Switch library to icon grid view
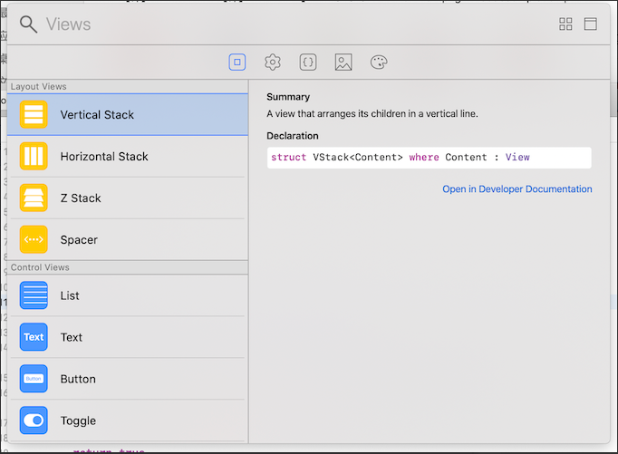 pos(566,24)
